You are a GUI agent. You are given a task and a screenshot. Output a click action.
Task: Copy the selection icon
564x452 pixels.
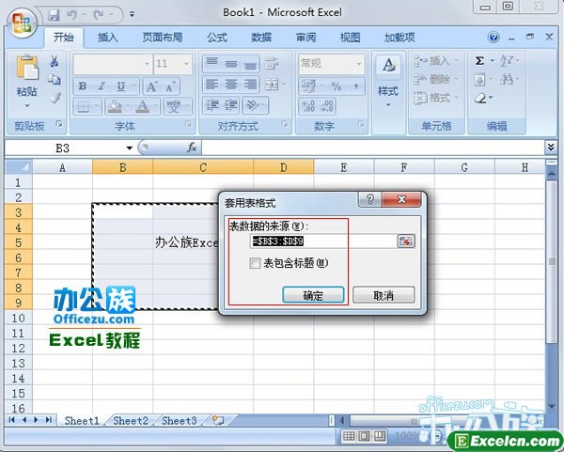(55, 79)
